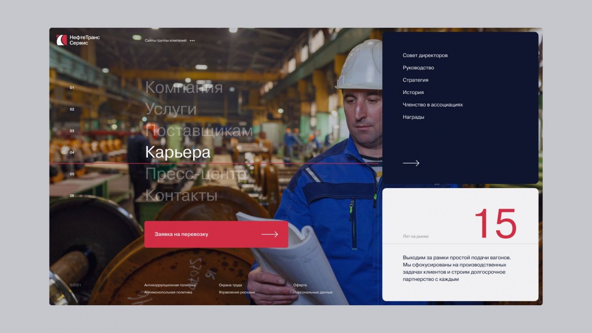Click the large red number 15
592x333 pixels.
point(495,224)
